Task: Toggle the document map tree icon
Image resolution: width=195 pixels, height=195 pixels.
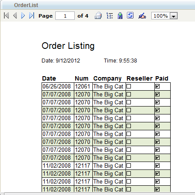Action: click(110, 15)
